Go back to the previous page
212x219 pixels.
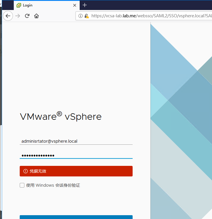(x=8, y=16)
